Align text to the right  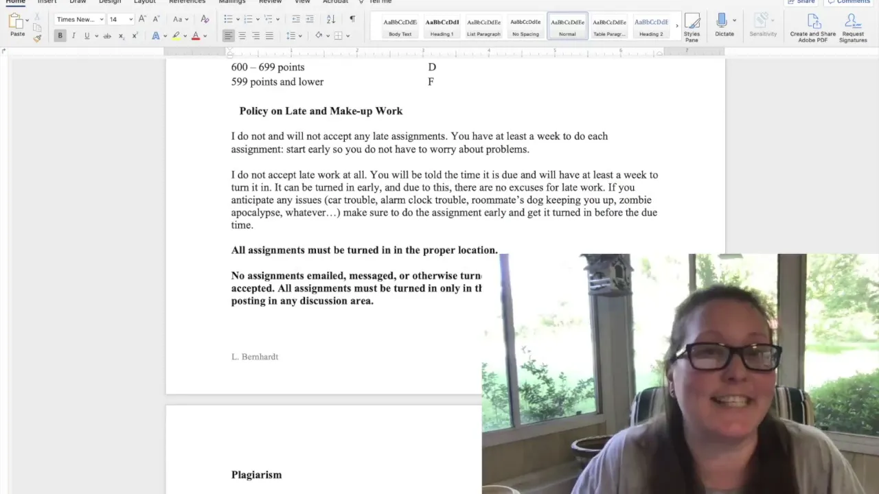coord(255,36)
